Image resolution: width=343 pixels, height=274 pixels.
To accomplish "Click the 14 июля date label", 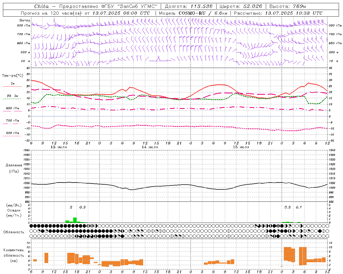I will coord(150,147).
